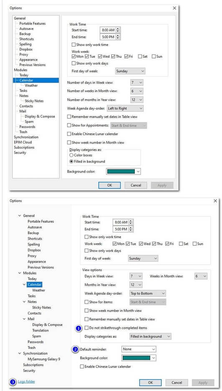Open Background color picker in lower dialog
The image size is (222, 391).
pos(139,358)
